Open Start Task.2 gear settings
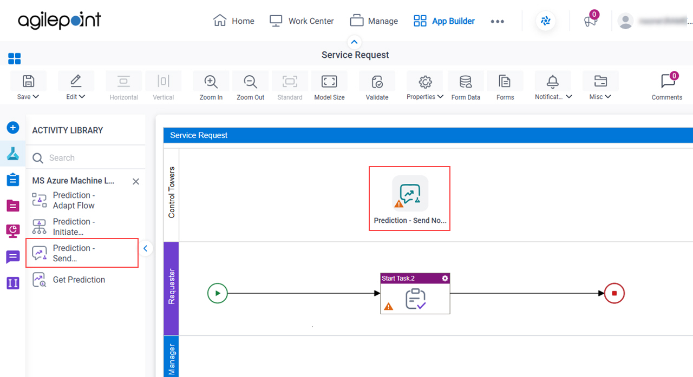This screenshot has height=377, width=693. (445, 278)
